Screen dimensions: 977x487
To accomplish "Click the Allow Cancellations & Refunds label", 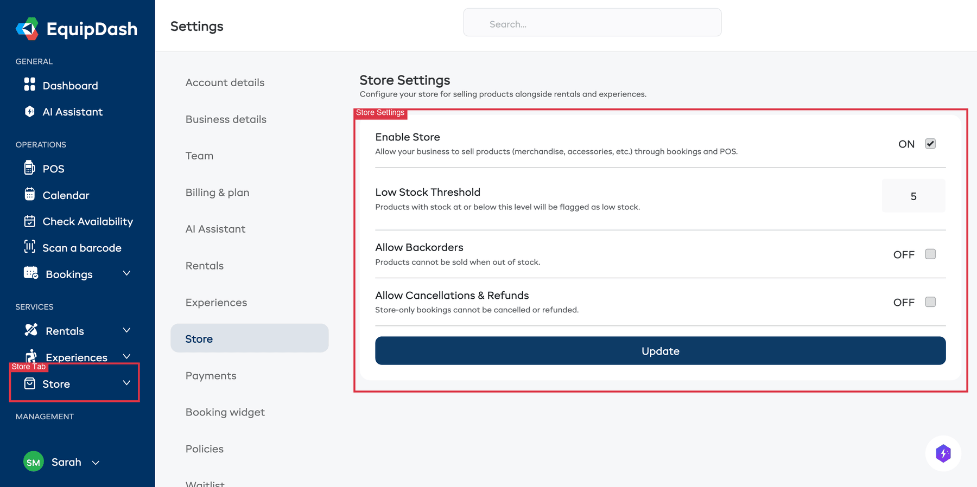I will (452, 295).
